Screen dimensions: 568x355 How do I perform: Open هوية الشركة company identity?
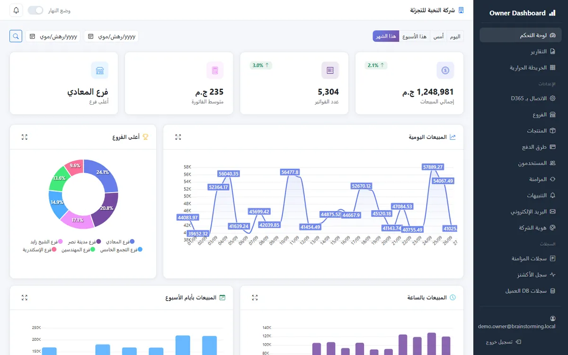tap(521, 228)
